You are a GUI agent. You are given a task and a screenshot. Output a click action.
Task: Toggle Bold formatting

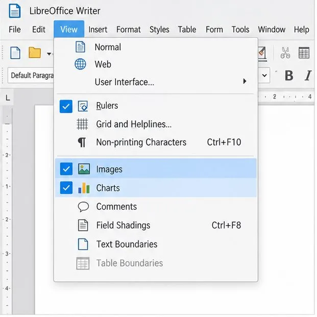click(x=289, y=76)
